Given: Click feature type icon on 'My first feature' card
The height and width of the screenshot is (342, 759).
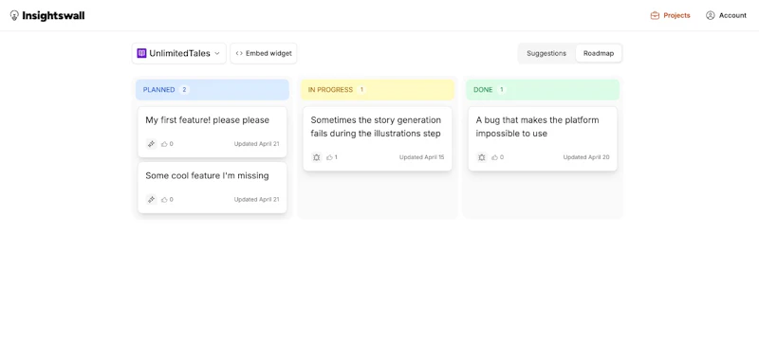Looking at the screenshot, I should click(x=152, y=144).
